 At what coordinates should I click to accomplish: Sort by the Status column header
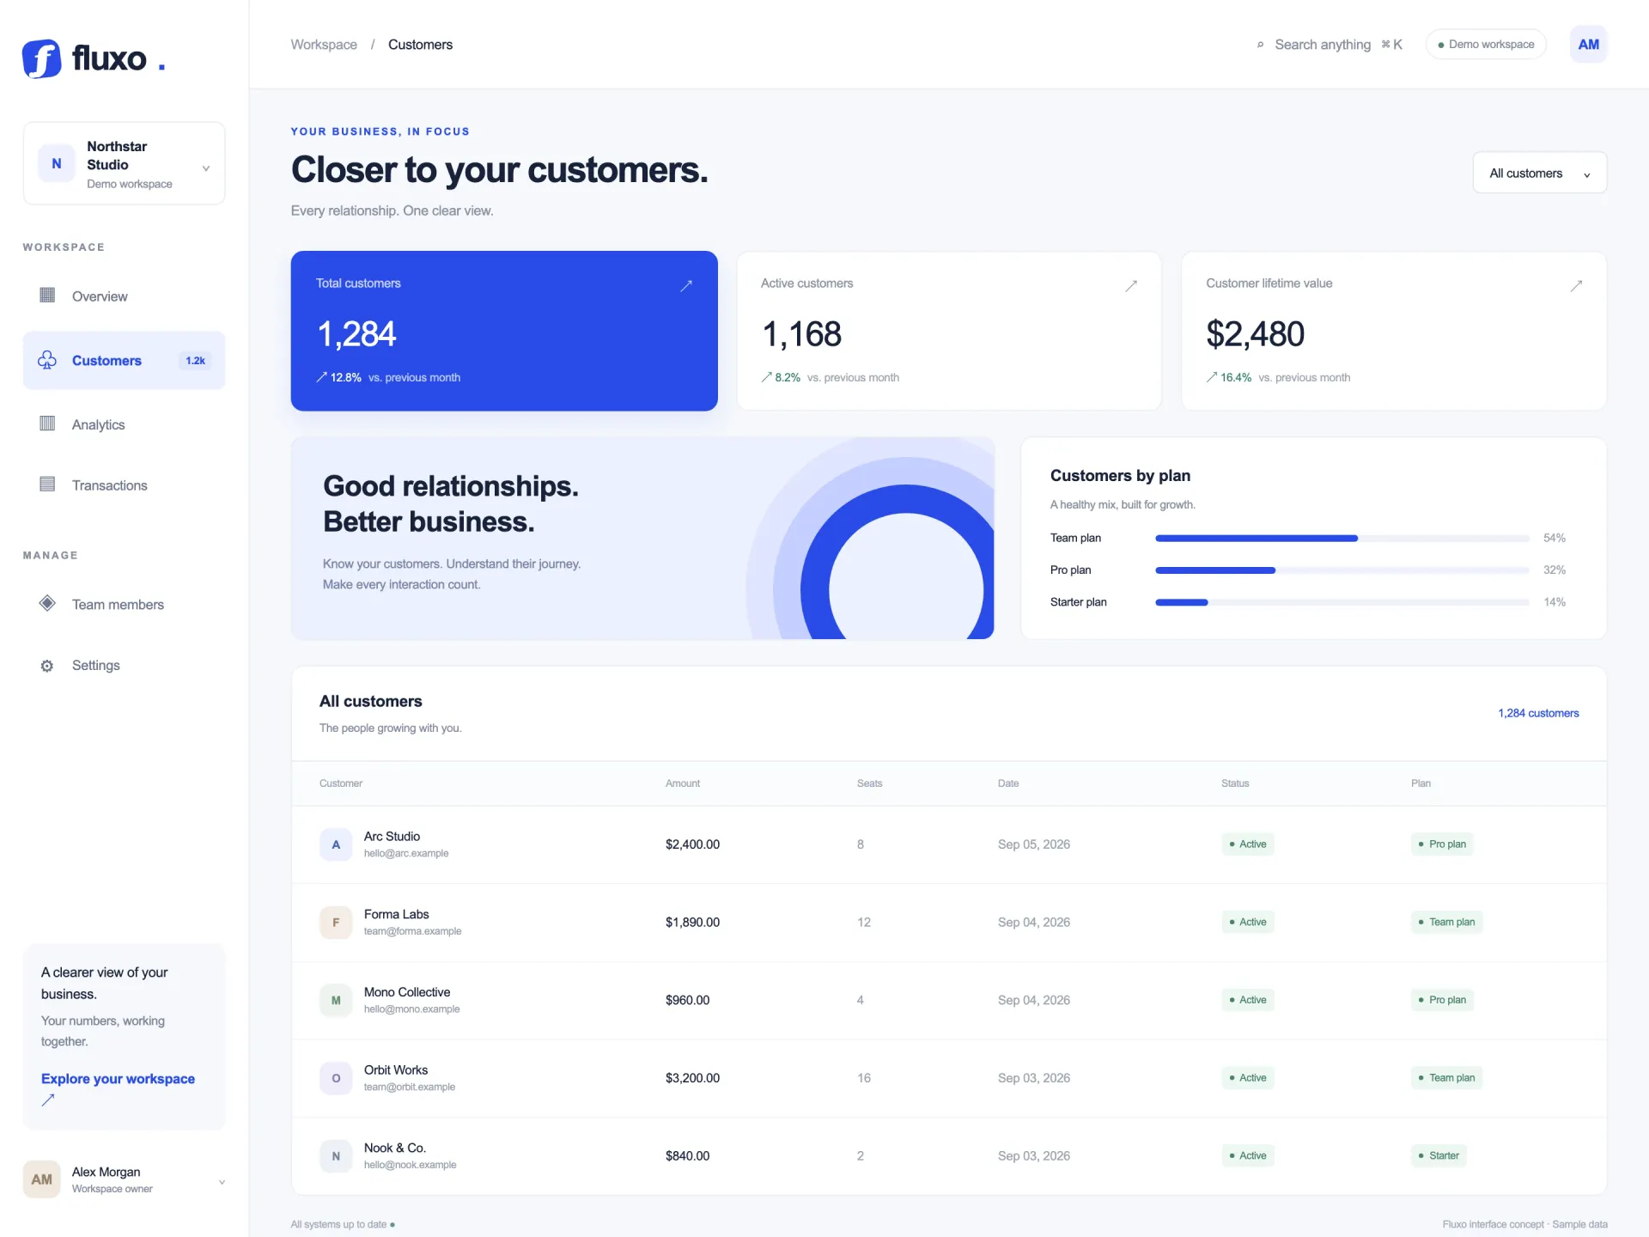[1235, 783]
